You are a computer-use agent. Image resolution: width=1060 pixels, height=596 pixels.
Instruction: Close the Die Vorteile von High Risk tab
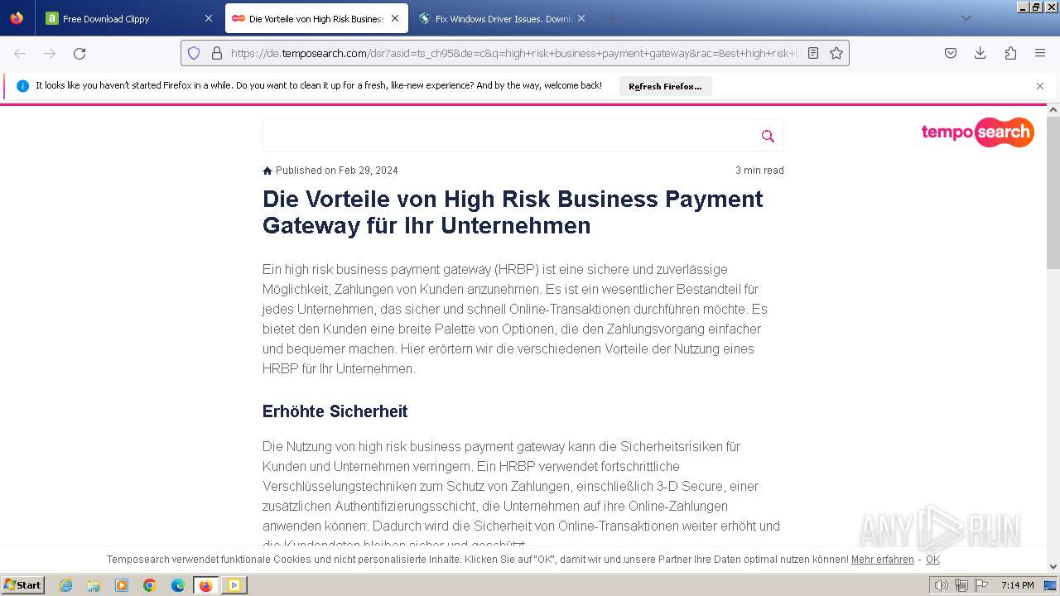click(x=395, y=18)
